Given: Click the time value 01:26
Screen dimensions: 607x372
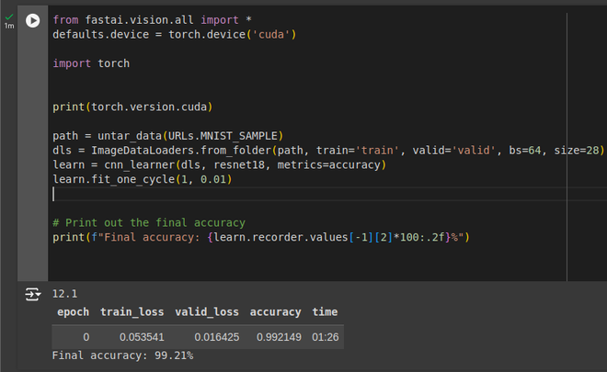Looking at the screenshot, I should click(x=325, y=337).
